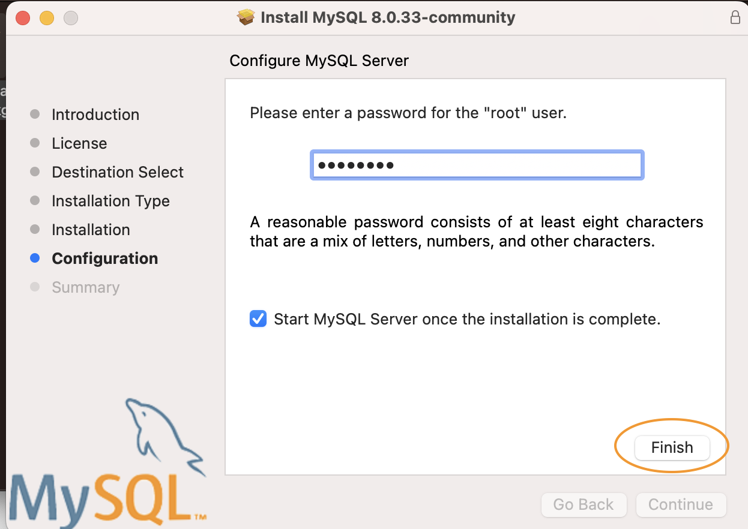Viewport: 748px width, 529px height.
Task: Select the Destination Select step
Action: click(118, 172)
